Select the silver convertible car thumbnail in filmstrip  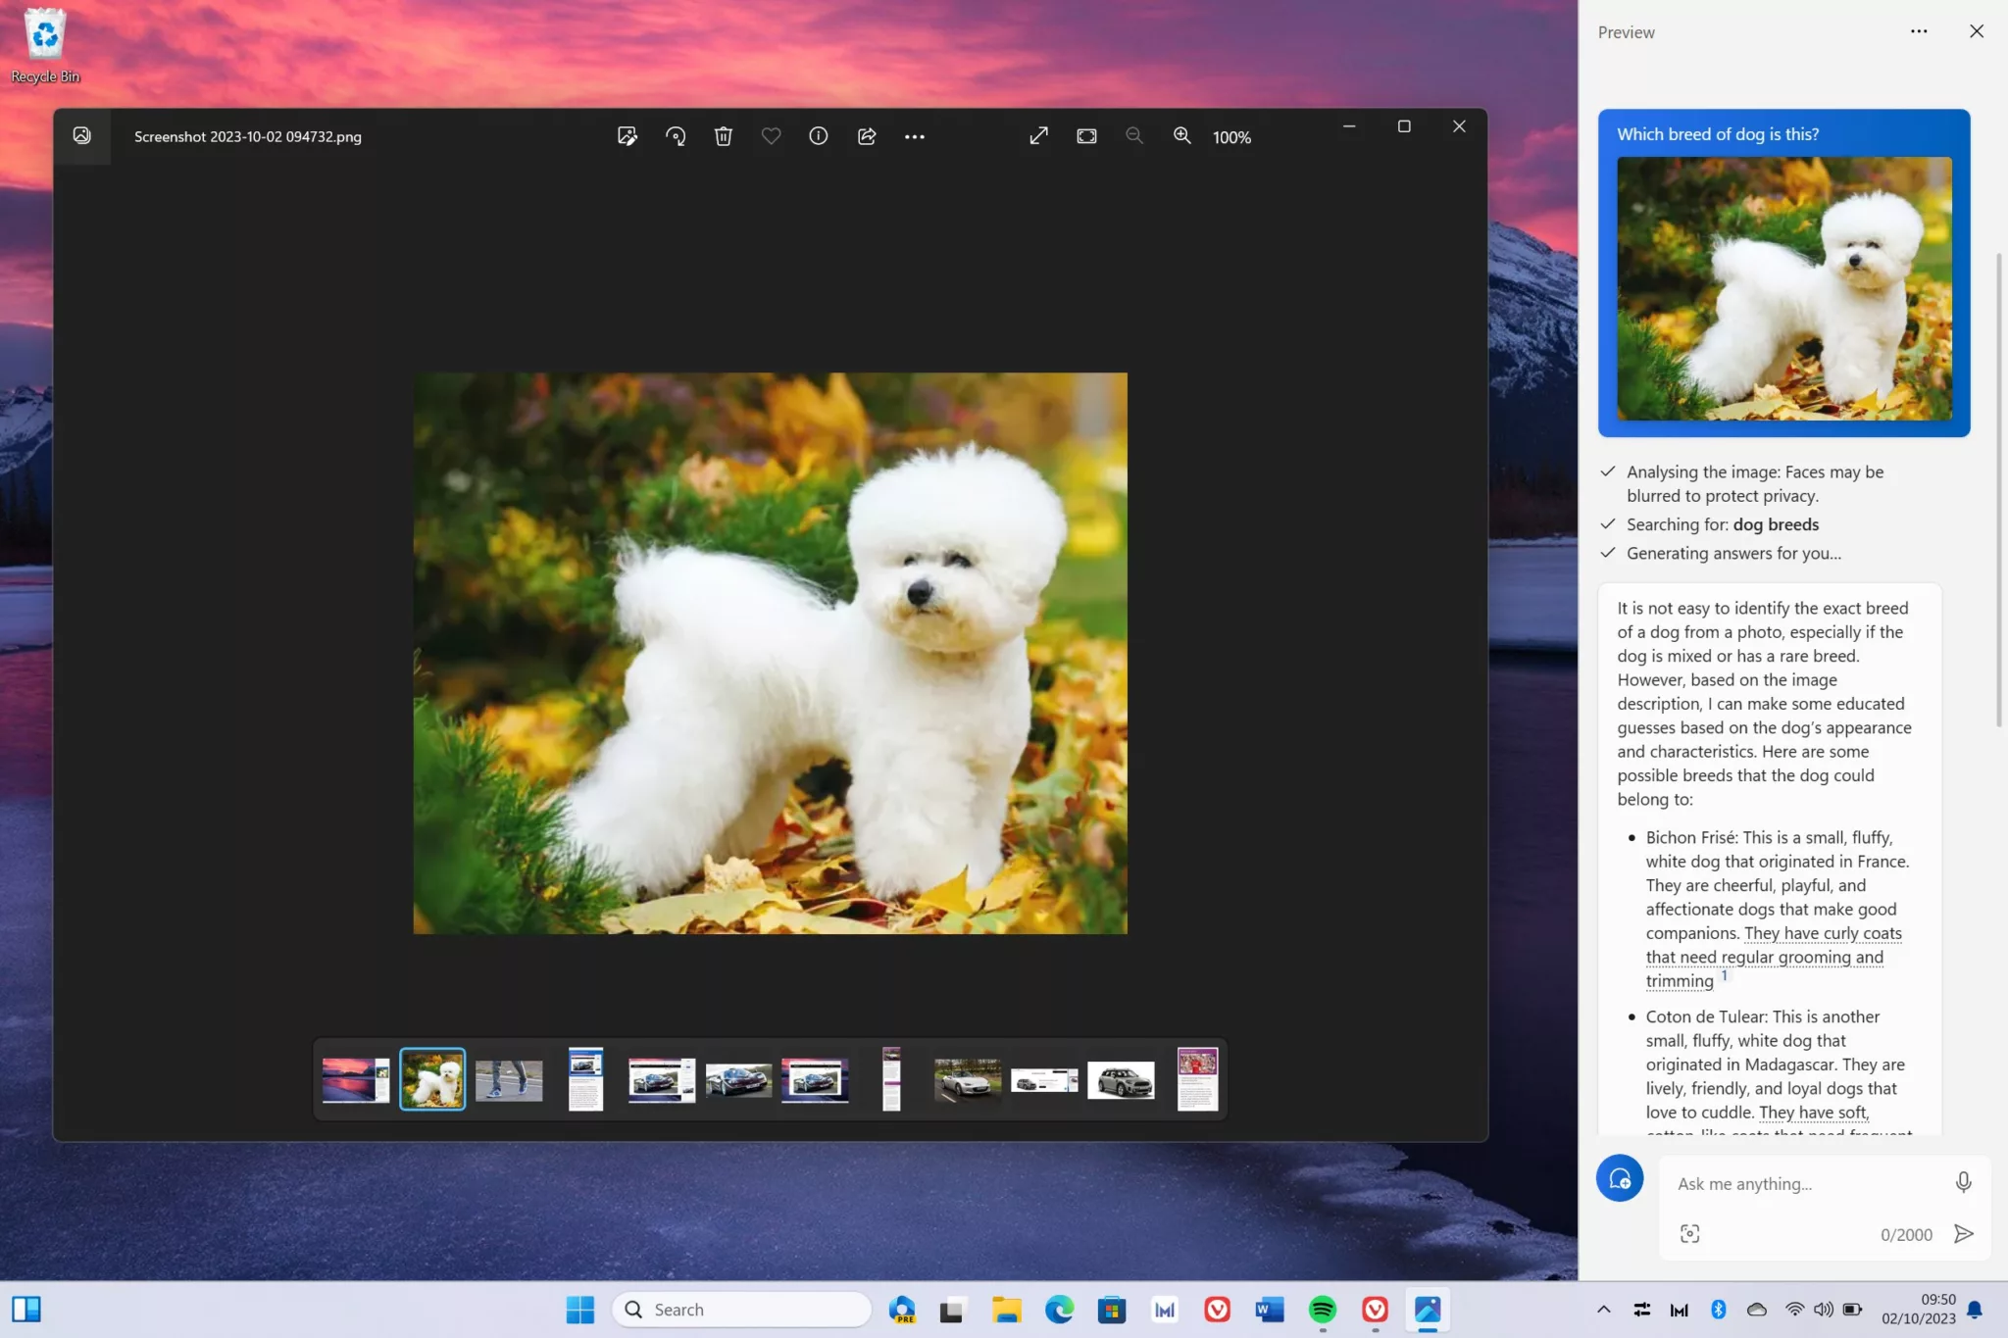click(x=968, y=1080)
